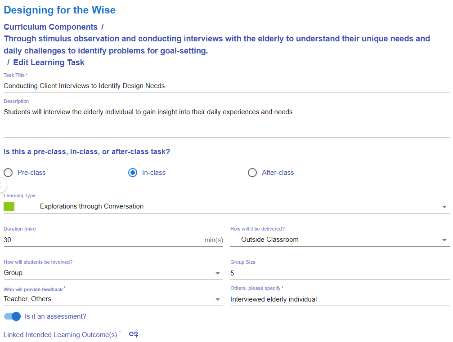This screenshot has height=342, width=453.
Task: Click the green Learning Type color swatch
Action: tap(9, 207)
